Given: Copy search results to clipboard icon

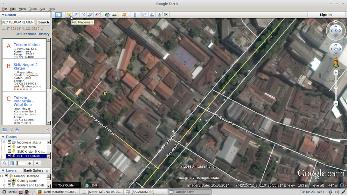Looking at the screenshot, I should (11, 130).
